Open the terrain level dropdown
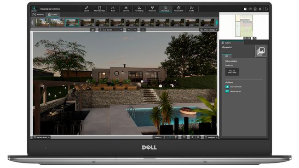The image size is (299, 168). (111, 30)
